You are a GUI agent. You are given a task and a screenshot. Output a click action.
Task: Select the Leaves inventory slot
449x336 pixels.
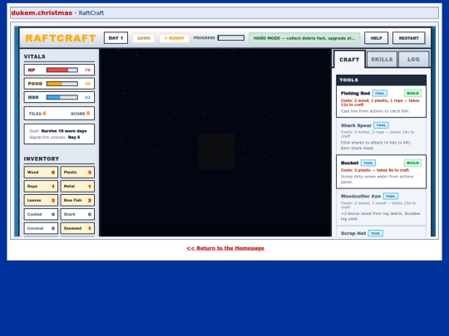click(x=41, y=200)
